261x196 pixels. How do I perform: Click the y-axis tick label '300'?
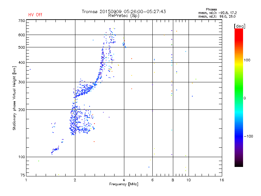22,82
